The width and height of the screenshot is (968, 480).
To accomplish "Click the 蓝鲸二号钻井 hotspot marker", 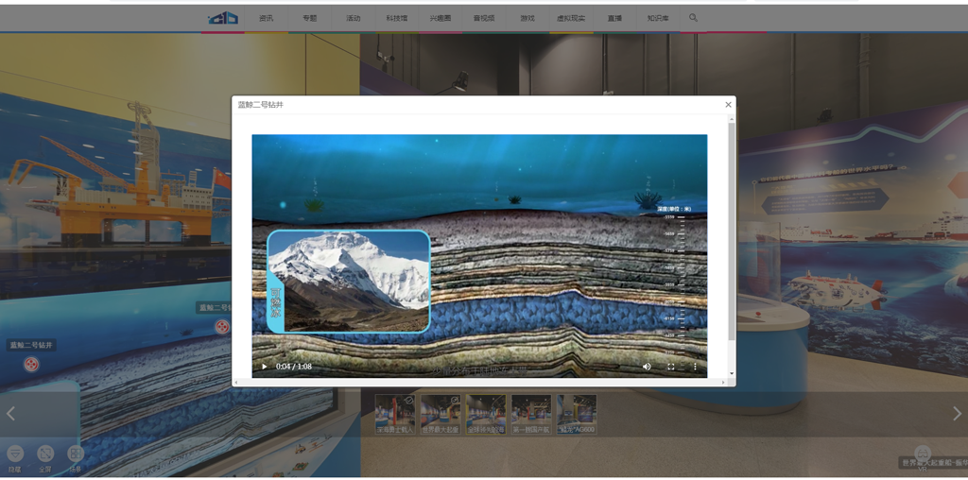I will tap(31, 364).
